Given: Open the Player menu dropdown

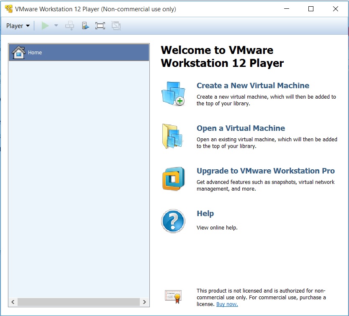Looking at the screenshot, I should click(x=18, y=26).
